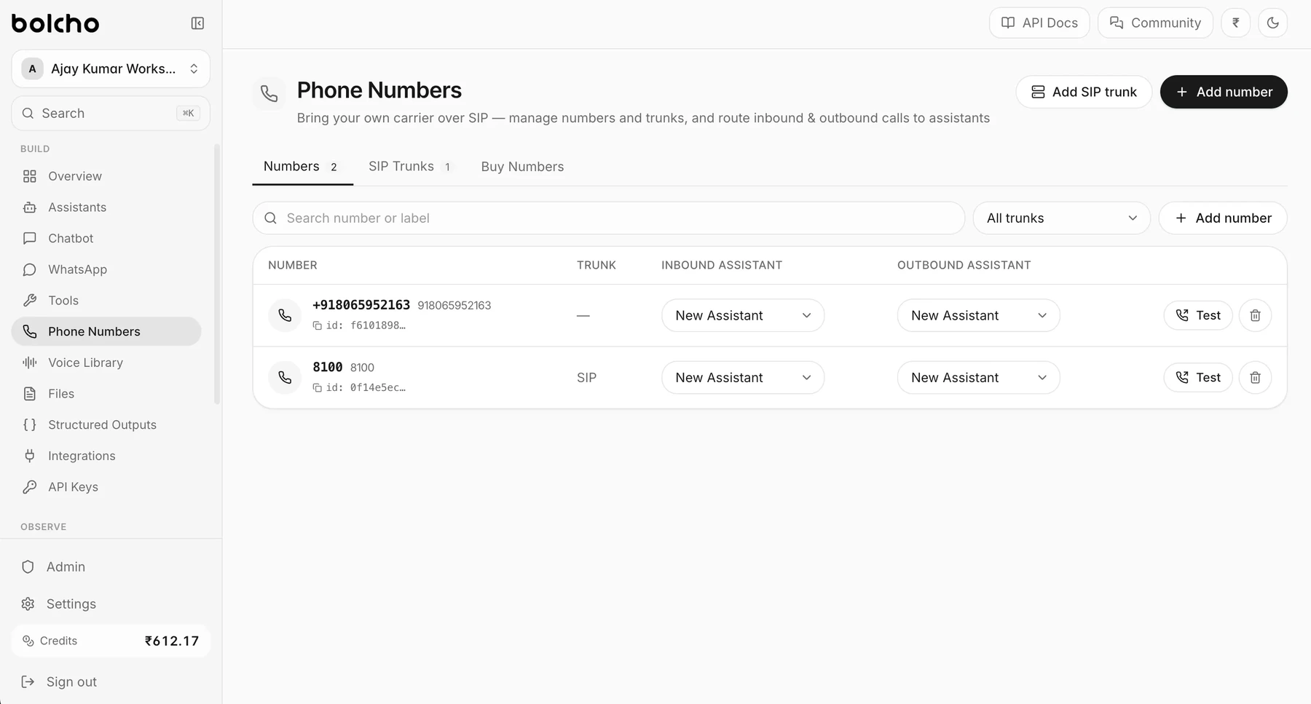The width and height of the screenshot is (1311, 704).
Task: Open WhatsApp section
Action: click(106, 269)
